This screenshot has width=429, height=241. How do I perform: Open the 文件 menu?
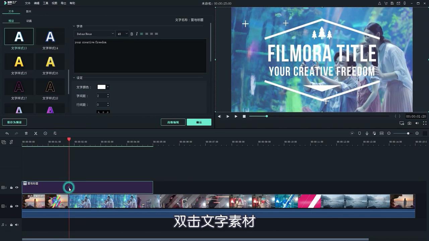(27, 3)
